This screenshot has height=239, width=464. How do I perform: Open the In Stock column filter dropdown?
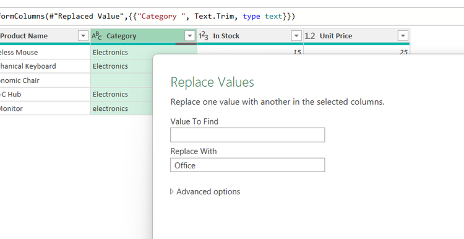[296, 36]
